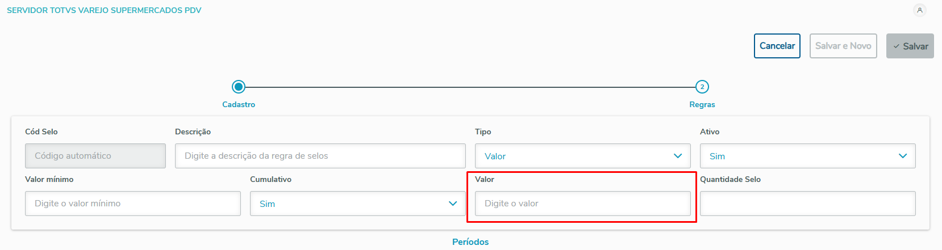Switch to the Regras step label
This screenshot has width=942, height=250.
702,104
